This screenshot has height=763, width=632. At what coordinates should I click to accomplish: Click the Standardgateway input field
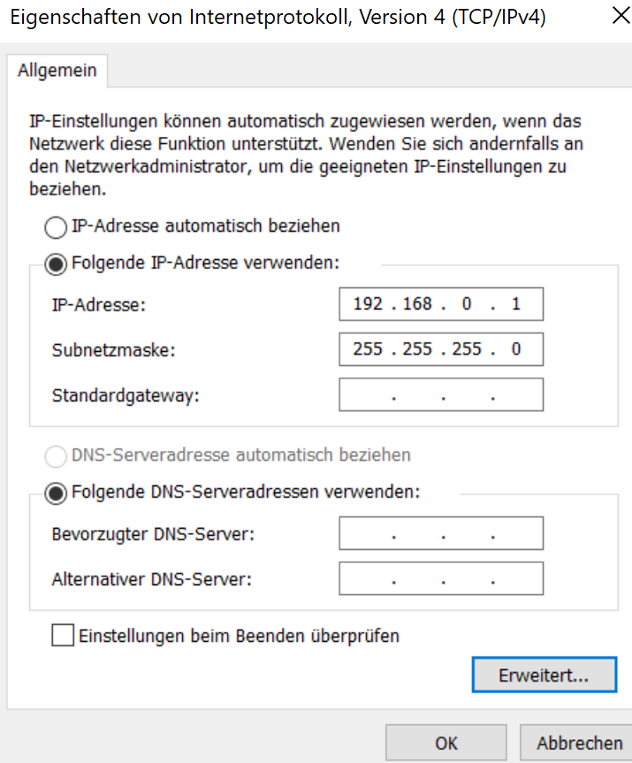click(440, 395)
